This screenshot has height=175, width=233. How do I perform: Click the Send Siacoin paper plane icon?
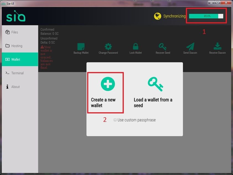click(190, 47)
